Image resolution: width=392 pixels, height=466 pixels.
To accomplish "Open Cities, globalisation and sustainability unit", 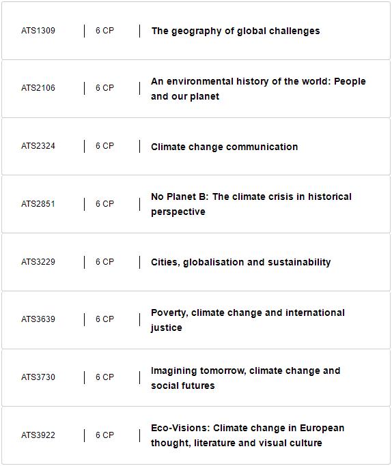I will [x=240, y=262].
